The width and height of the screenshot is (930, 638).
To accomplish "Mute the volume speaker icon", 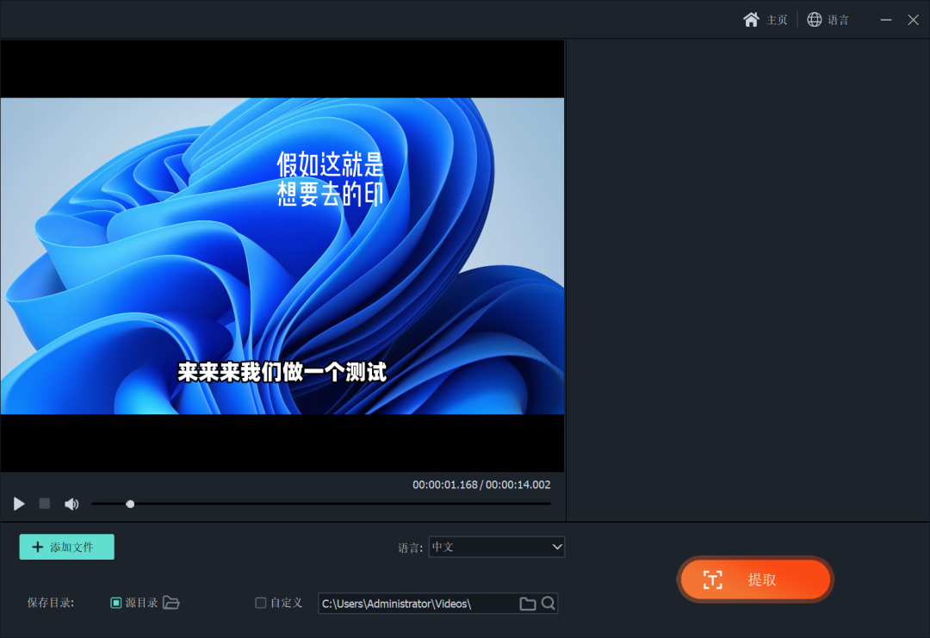I will pos(71,504).
